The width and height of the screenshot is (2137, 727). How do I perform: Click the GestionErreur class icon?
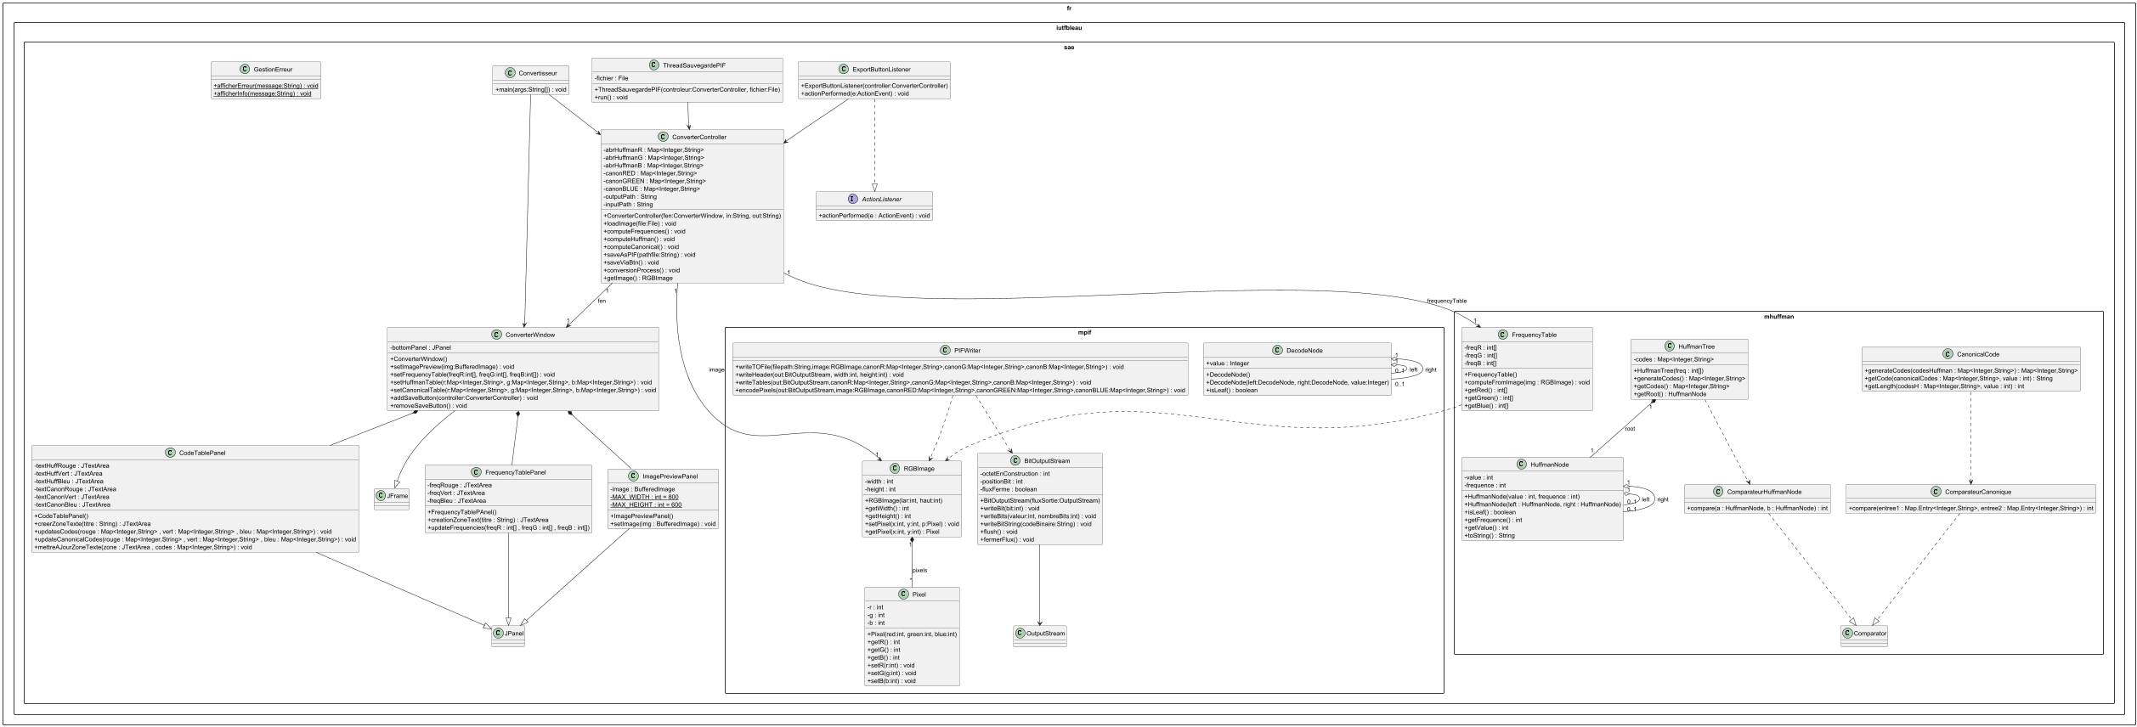(245, 69)
